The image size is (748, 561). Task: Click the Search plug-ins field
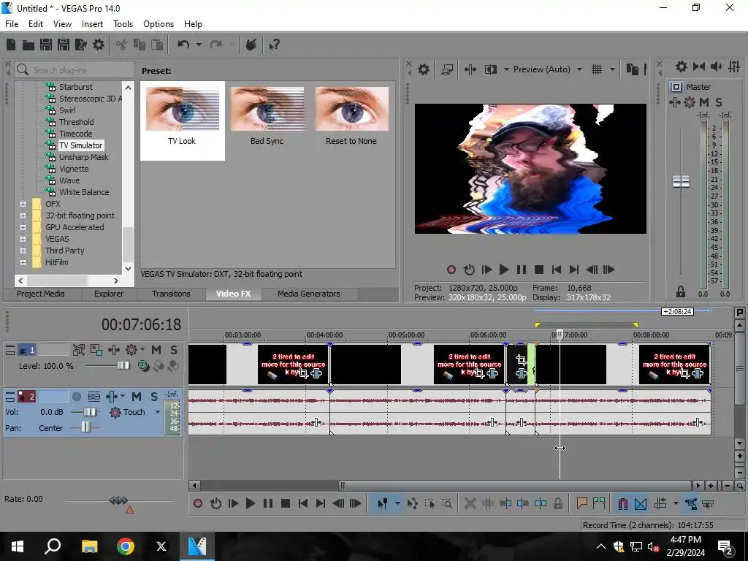coord(75,70)
